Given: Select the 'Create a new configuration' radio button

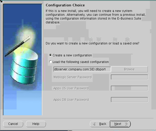Looking at the screenshot, I should click(x=51, y=55).
